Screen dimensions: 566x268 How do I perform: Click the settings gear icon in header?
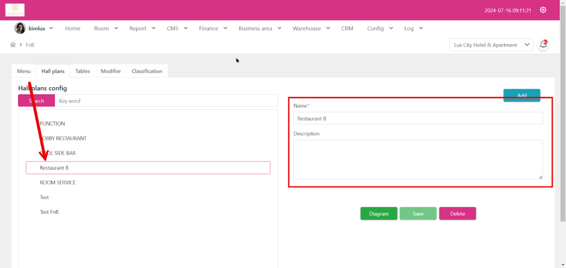click(543, 10)
